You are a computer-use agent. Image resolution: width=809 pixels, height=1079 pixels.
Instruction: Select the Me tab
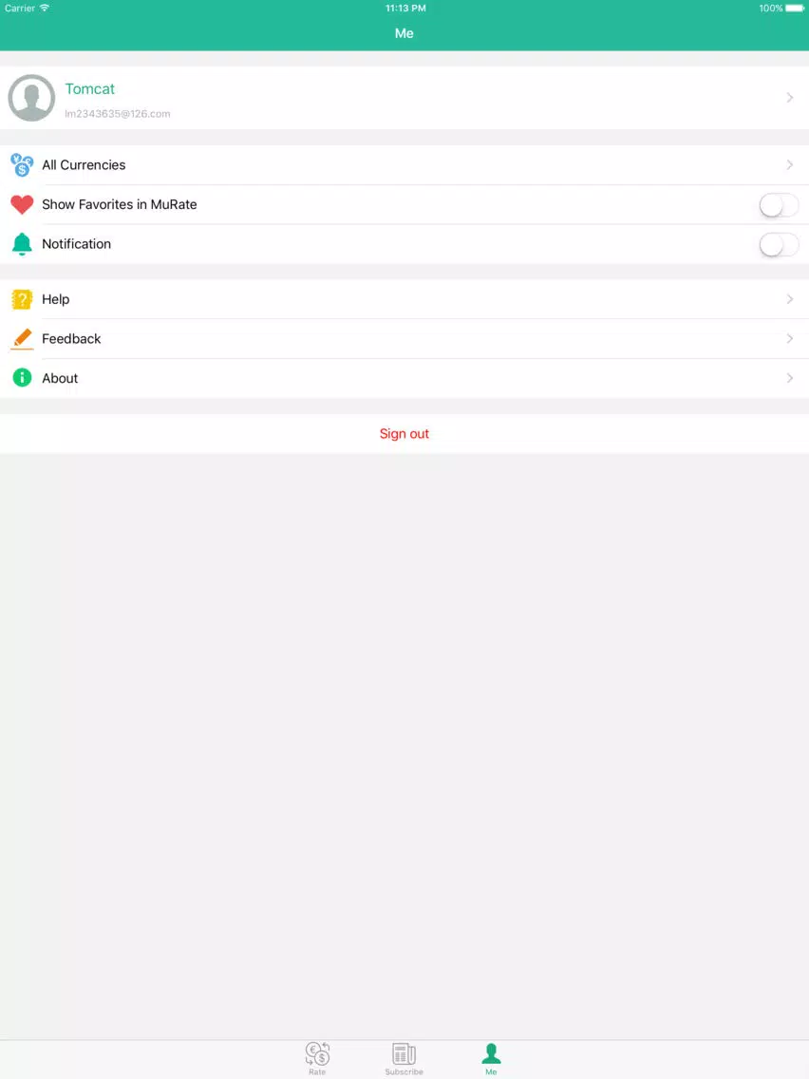coord(491,1058)
